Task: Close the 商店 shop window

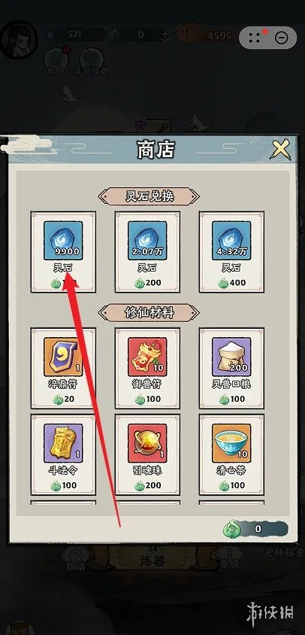Action: (x=280, y=150)
